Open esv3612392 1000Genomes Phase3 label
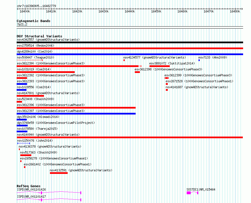Image resolution: width=251 pixels, height=203 pixels. click(x=51, y=75)
